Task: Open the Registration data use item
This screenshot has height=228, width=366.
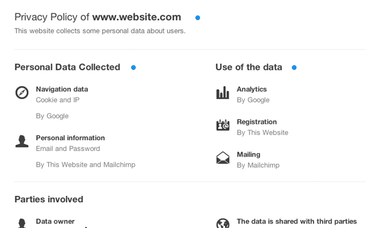Action: pyautogui.click(x=257, y=122)
